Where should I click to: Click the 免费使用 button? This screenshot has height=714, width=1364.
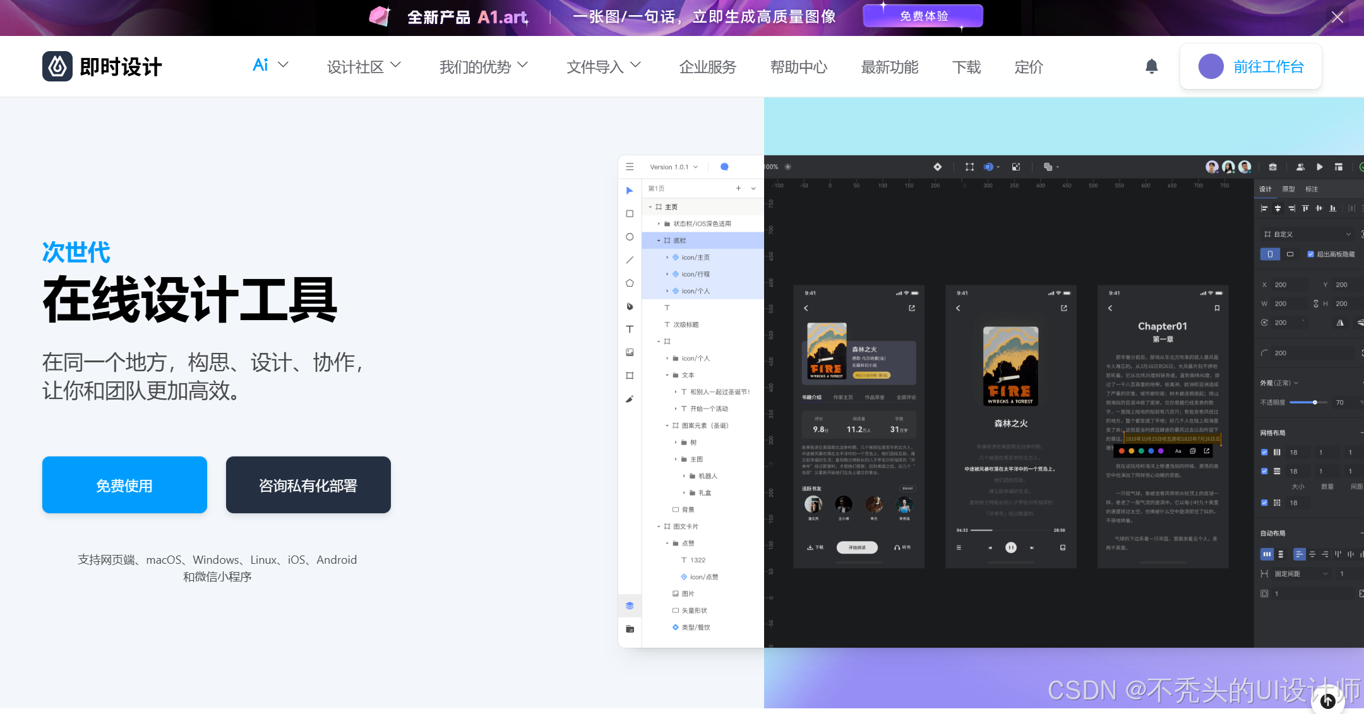124,485
